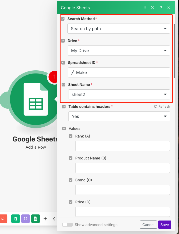This screenshot has height=234, width=179.
Task: Open the Table contains headers dropdown
Action: pyautogui.click(x=119, y=116)
